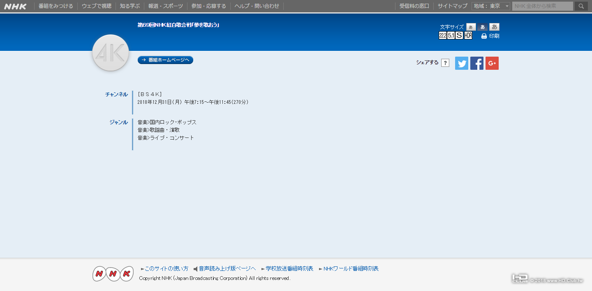
Task: Open ウェブで視聴 menu
Action: click(x=97, y=6)
